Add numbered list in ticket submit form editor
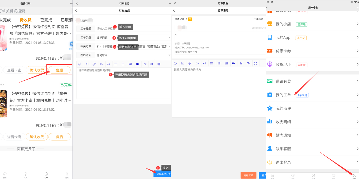Viewport: 359px width, 179px height. [123, 64]
